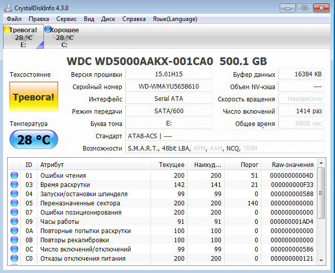Click the raw value 000000001AD4
The width and height of the screenshot is (335, 273).
[292, 221]
